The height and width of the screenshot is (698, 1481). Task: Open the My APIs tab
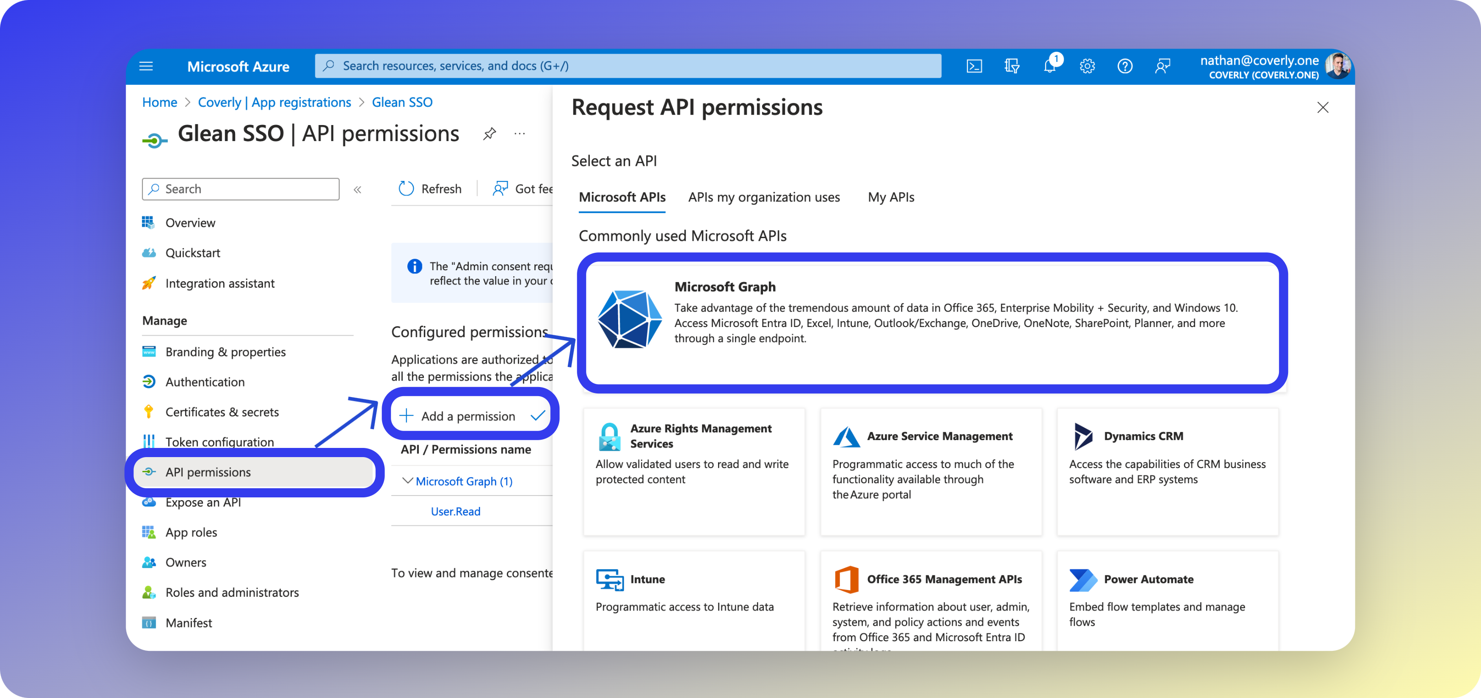point(890,197)
